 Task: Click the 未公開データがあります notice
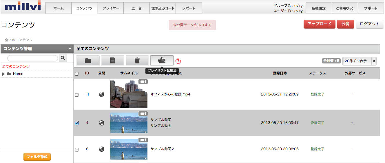click(192, 25)
